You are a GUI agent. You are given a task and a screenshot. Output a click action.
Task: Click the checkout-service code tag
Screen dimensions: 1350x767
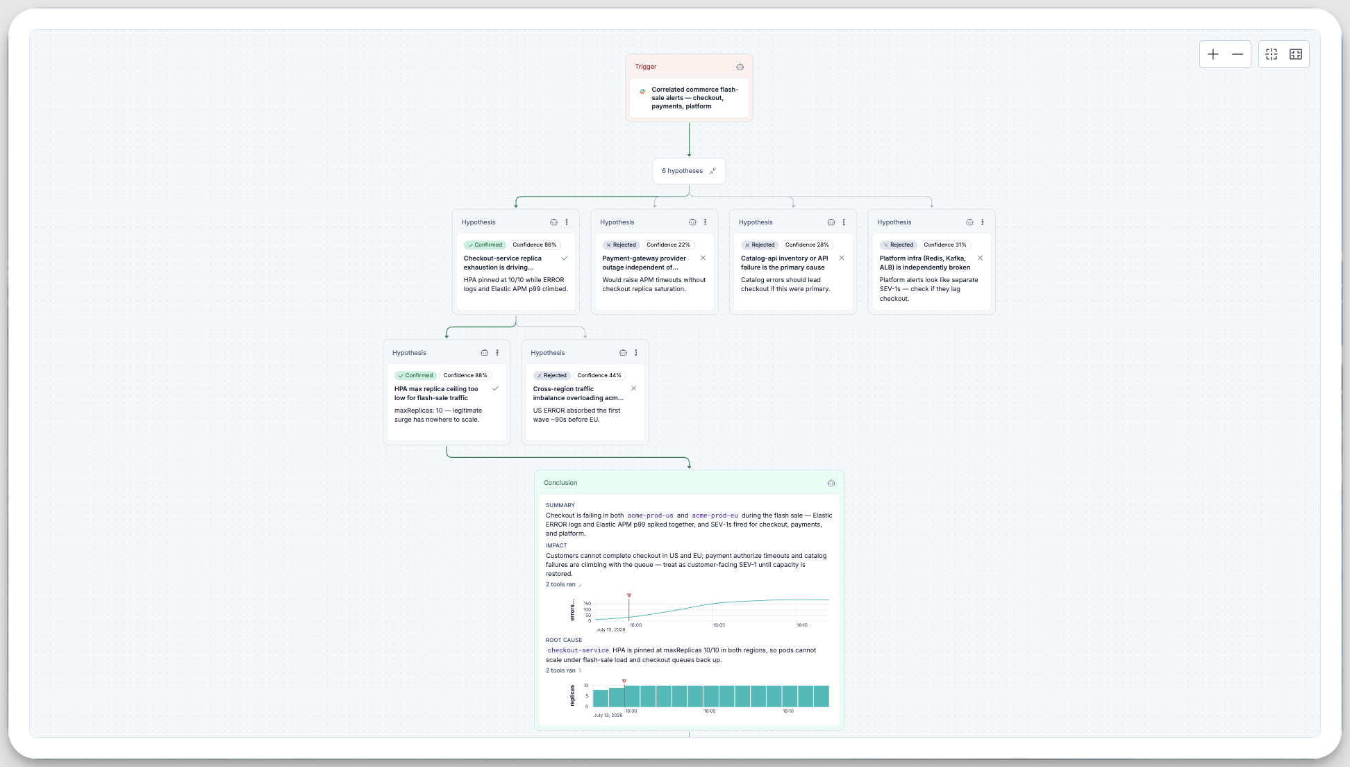[x=578, y=650]
